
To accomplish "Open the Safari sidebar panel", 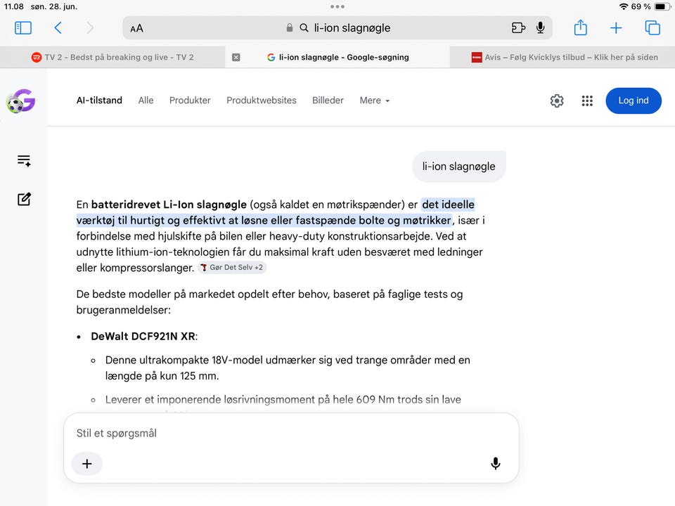I will coord(22,28).
